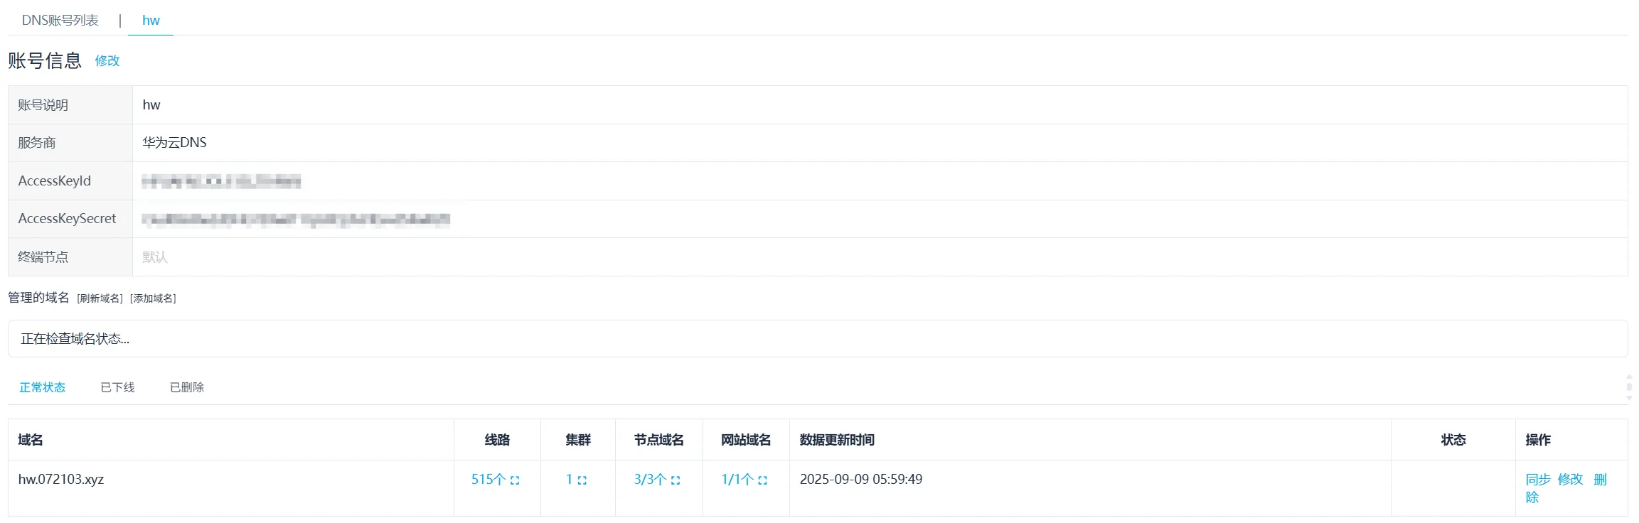Click the blurred AccessKeySecret value
Screen dimensions: 1639x523
(296, 220)
